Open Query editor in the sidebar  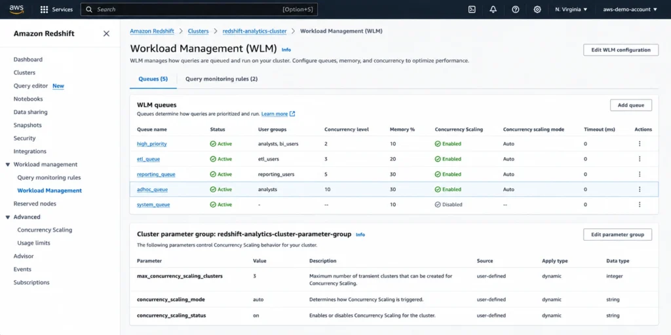coord(31,86)
